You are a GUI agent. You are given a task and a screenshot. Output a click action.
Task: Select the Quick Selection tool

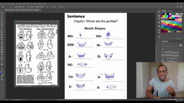pyautogui.click(x=2, y=20)
